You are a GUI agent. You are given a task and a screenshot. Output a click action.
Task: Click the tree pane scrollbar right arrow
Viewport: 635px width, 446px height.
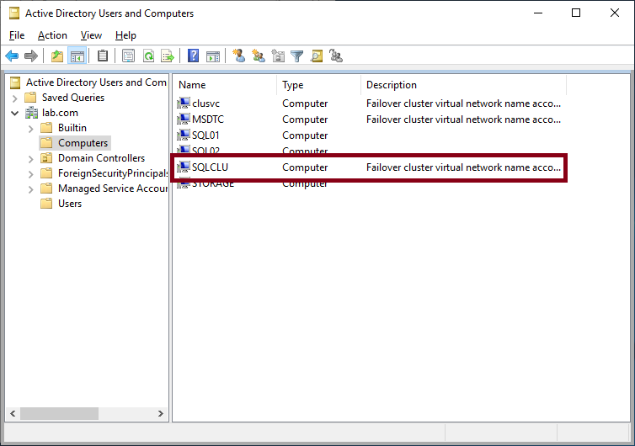click(160, 413)
